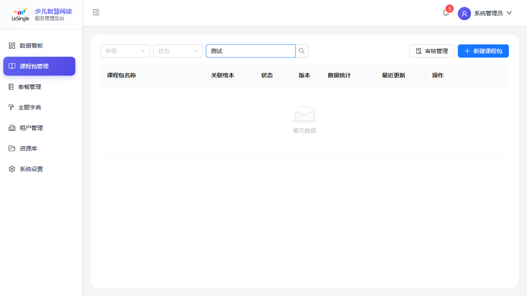Open the 课程包管理 sidebar item
527x296 pixels.
pos(39,66)
